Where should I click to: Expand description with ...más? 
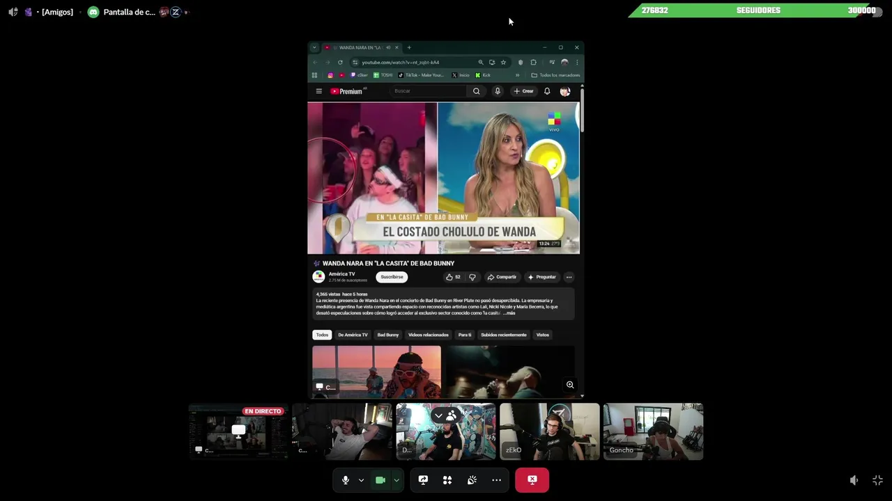[509, 313]
